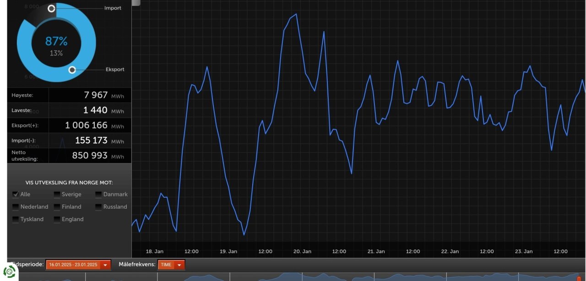This screenshot has width=586, height=281.
Task: Click the Netto utveksling value 850 993
Action: pyautogui.click(x=90, y=156)
